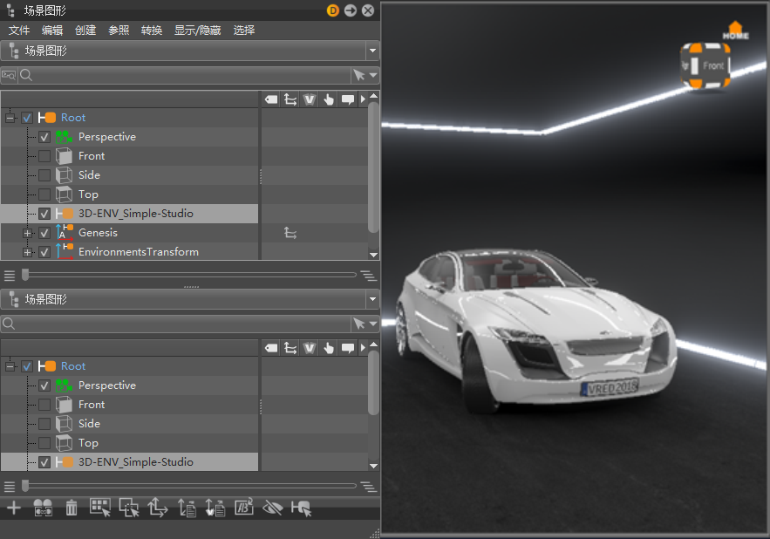Image resolution: width=770 pixels, height=539 pixels.
Task: Open the 显示/隐藏 menu
Action: (197, 30)
